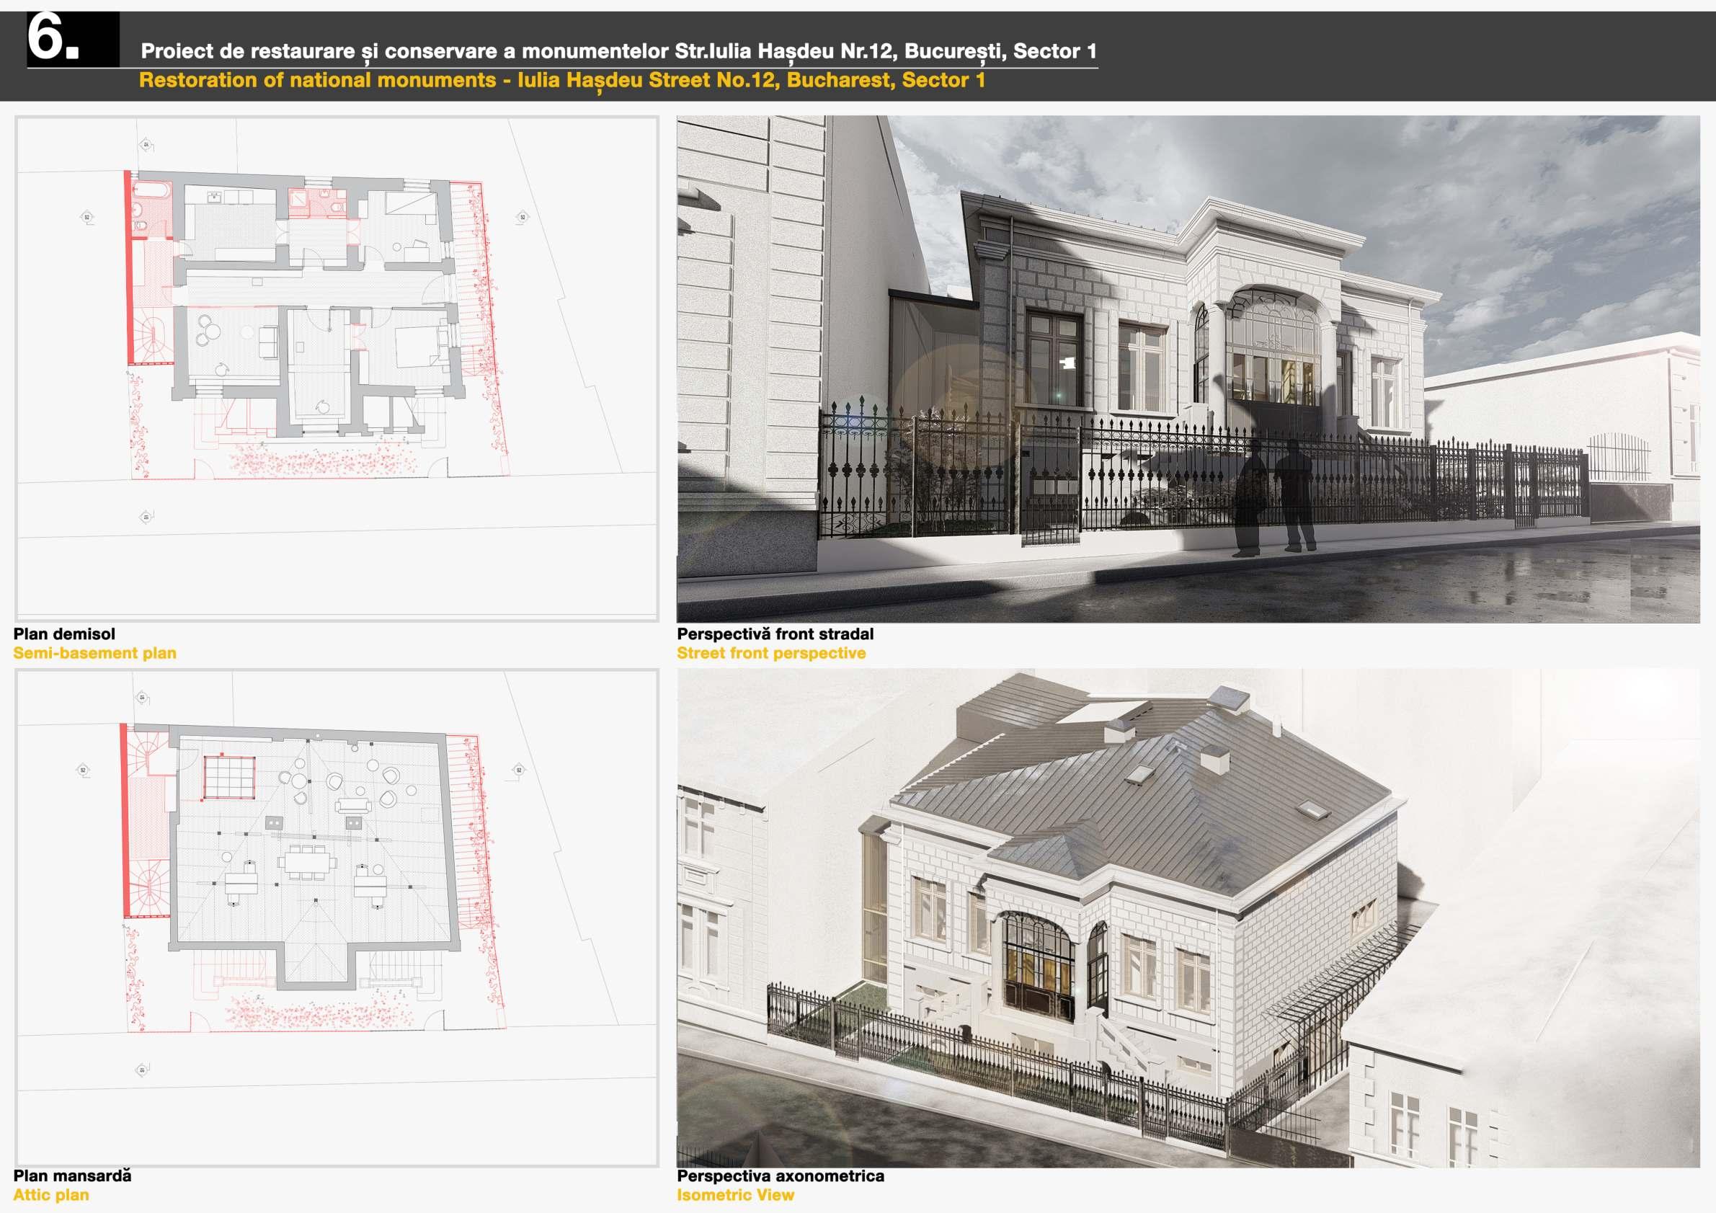Click the "Plan demisol" caption
This screenshot has height=1213, width=1716.
64,634
